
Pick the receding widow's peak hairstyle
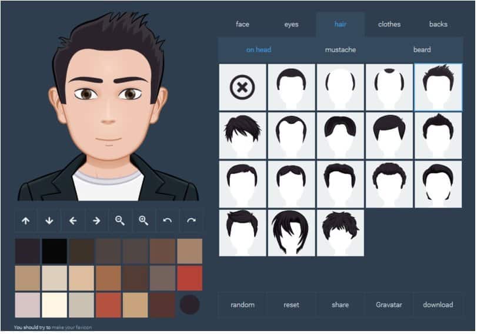click(x=291, y=136)
